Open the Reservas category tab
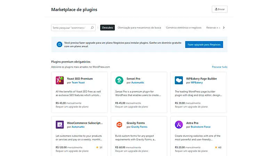Image resolution: width=278 pixels, height=156 pixels. [213, 28]
